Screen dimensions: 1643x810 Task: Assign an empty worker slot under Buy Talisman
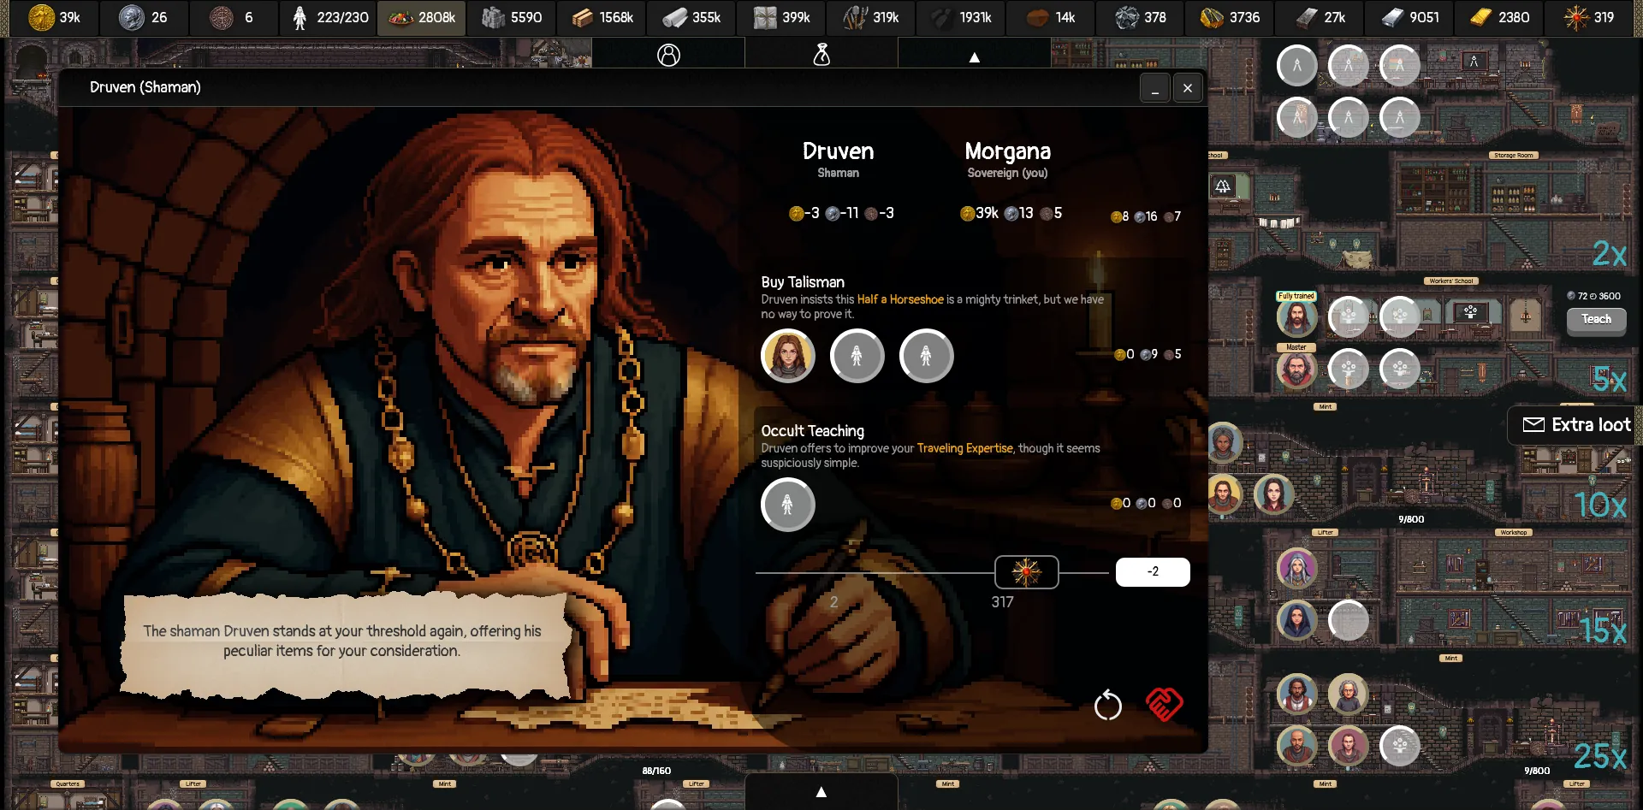coord(857,356)
